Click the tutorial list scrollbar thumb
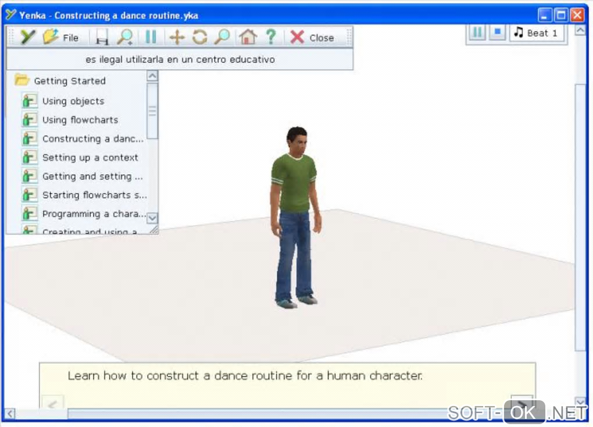The image size is (593, 427). click(x=152, y=111)
